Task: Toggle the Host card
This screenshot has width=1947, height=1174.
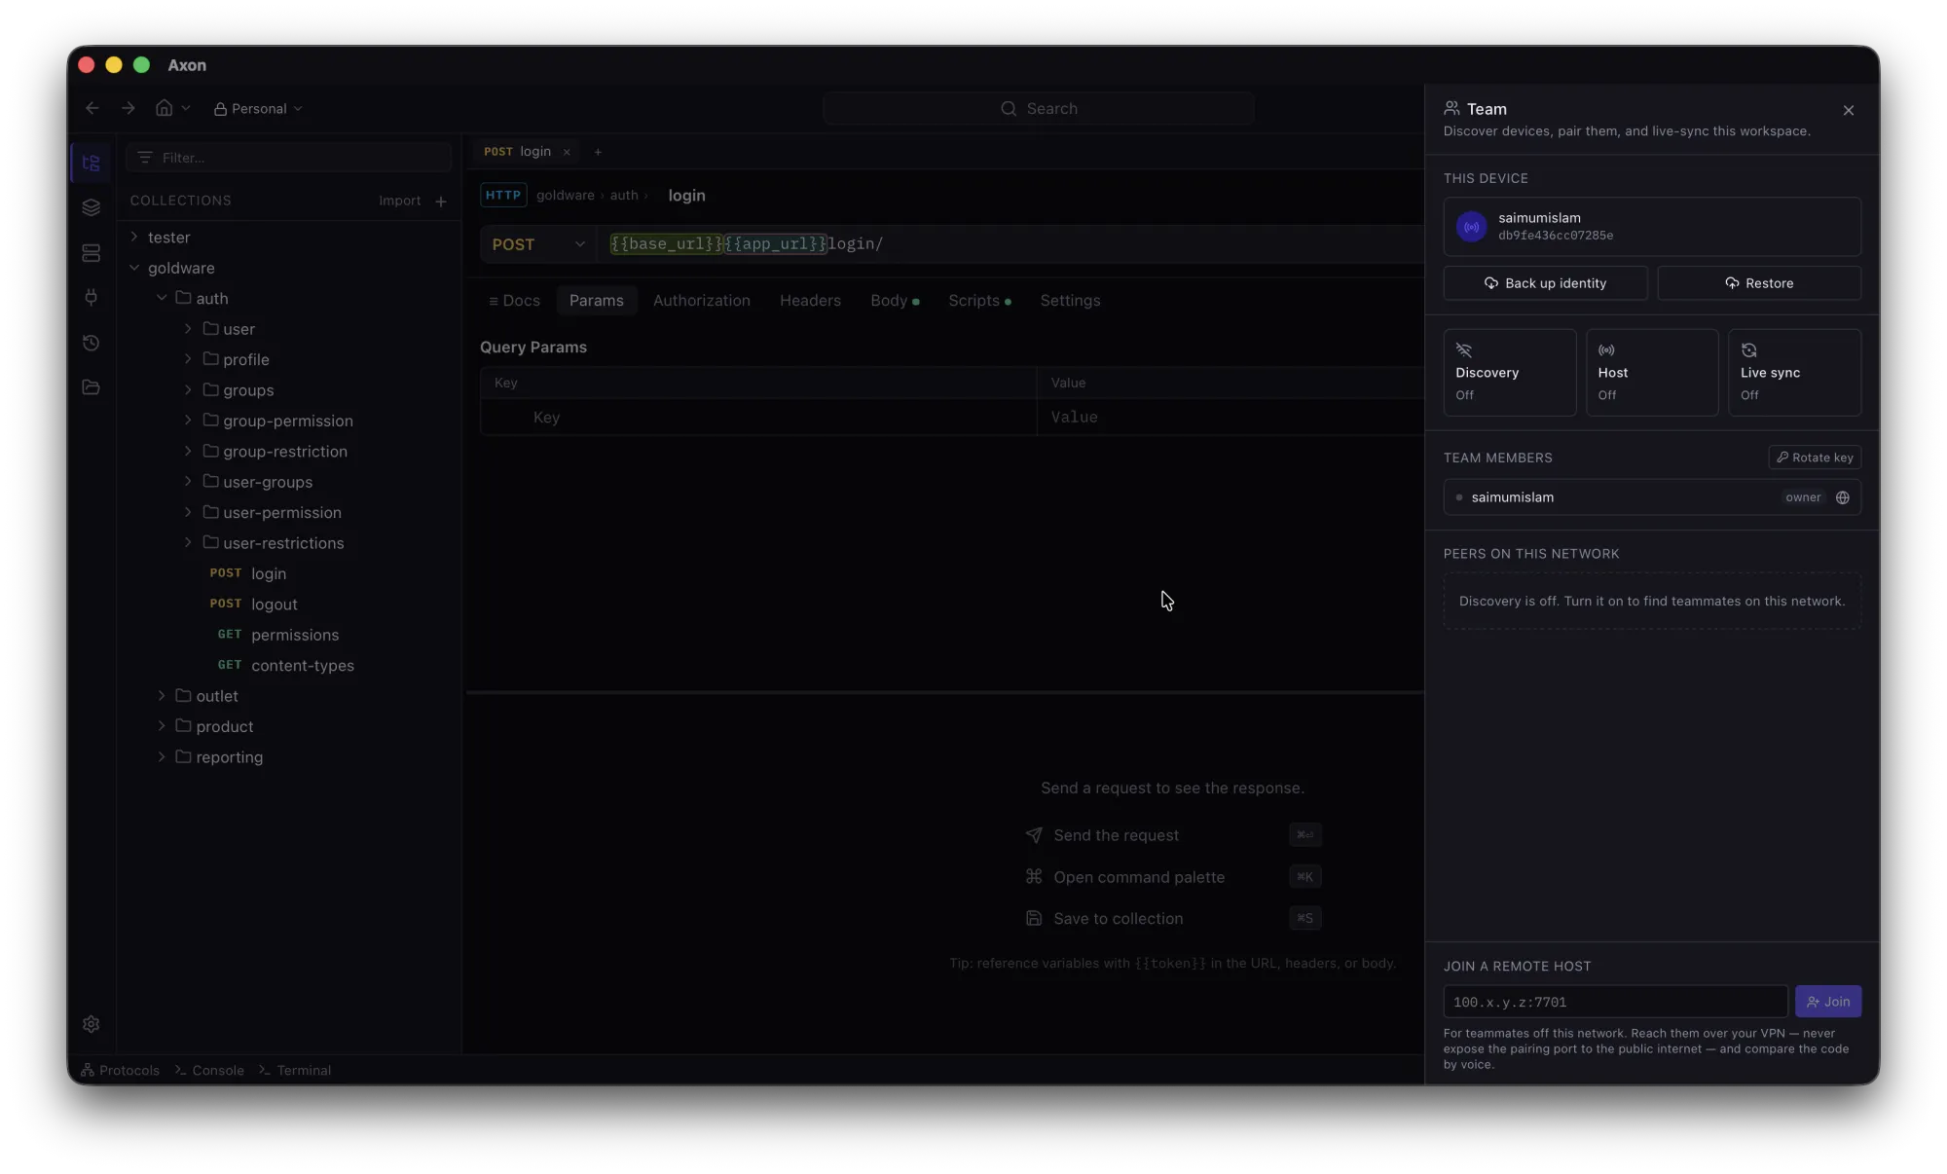Action: [x=1652, y=373]
